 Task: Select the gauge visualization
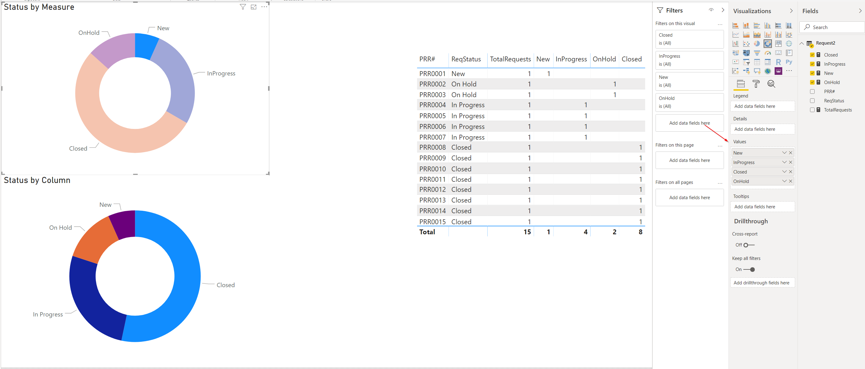click(x=768, y=53)
